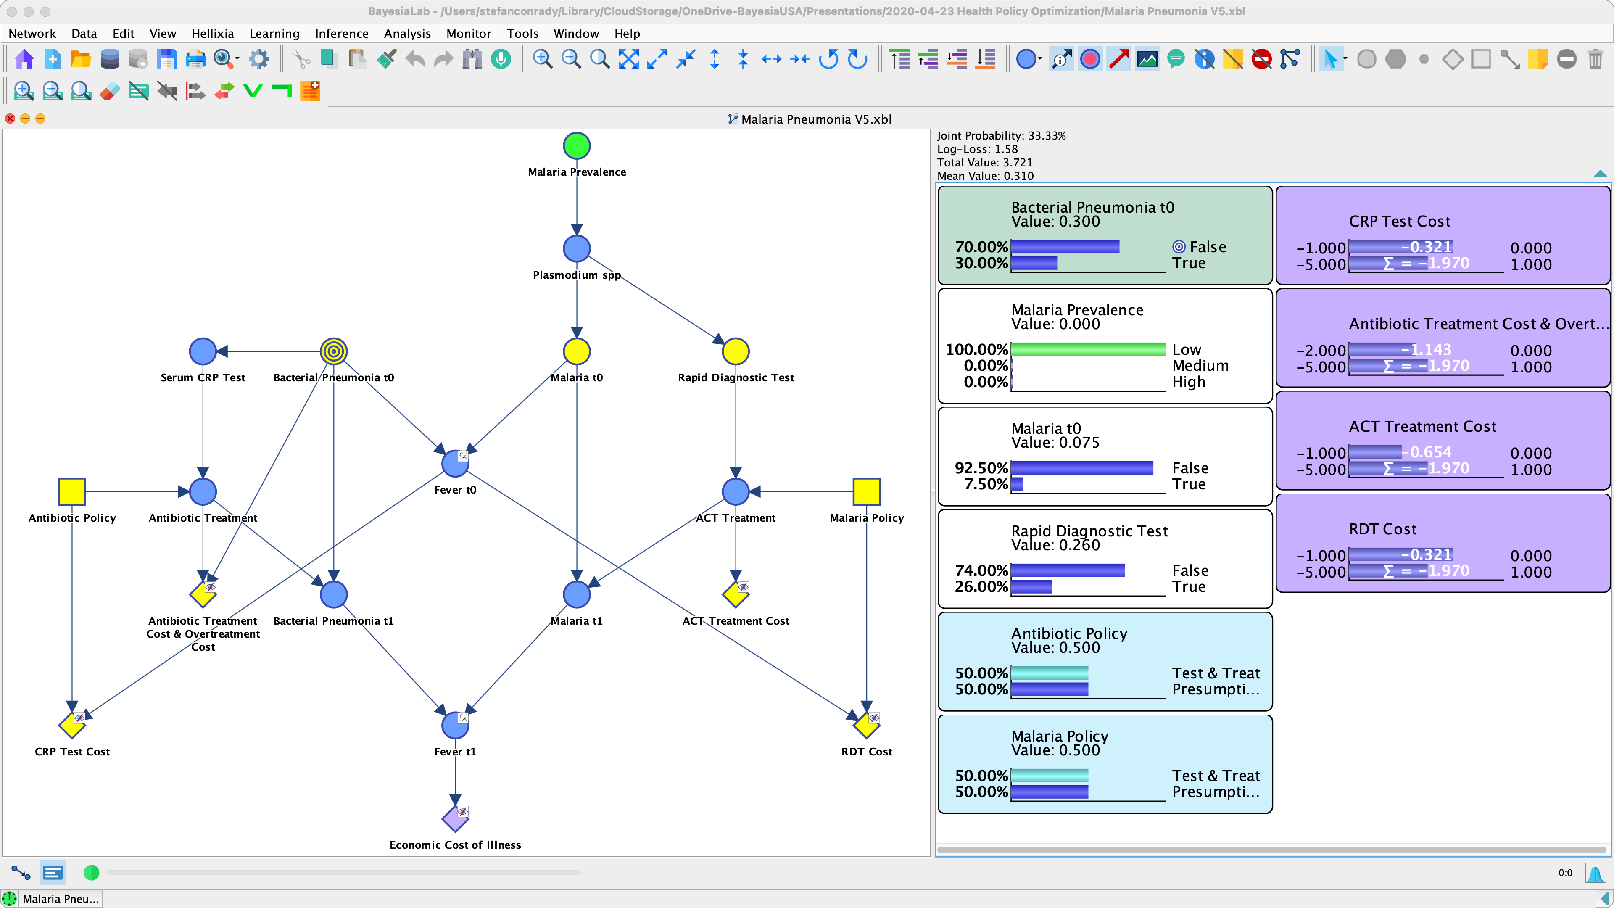This screenshot has height=908, width=1614.
Task: Click the trash delete icon
Action: (1595, 60)
